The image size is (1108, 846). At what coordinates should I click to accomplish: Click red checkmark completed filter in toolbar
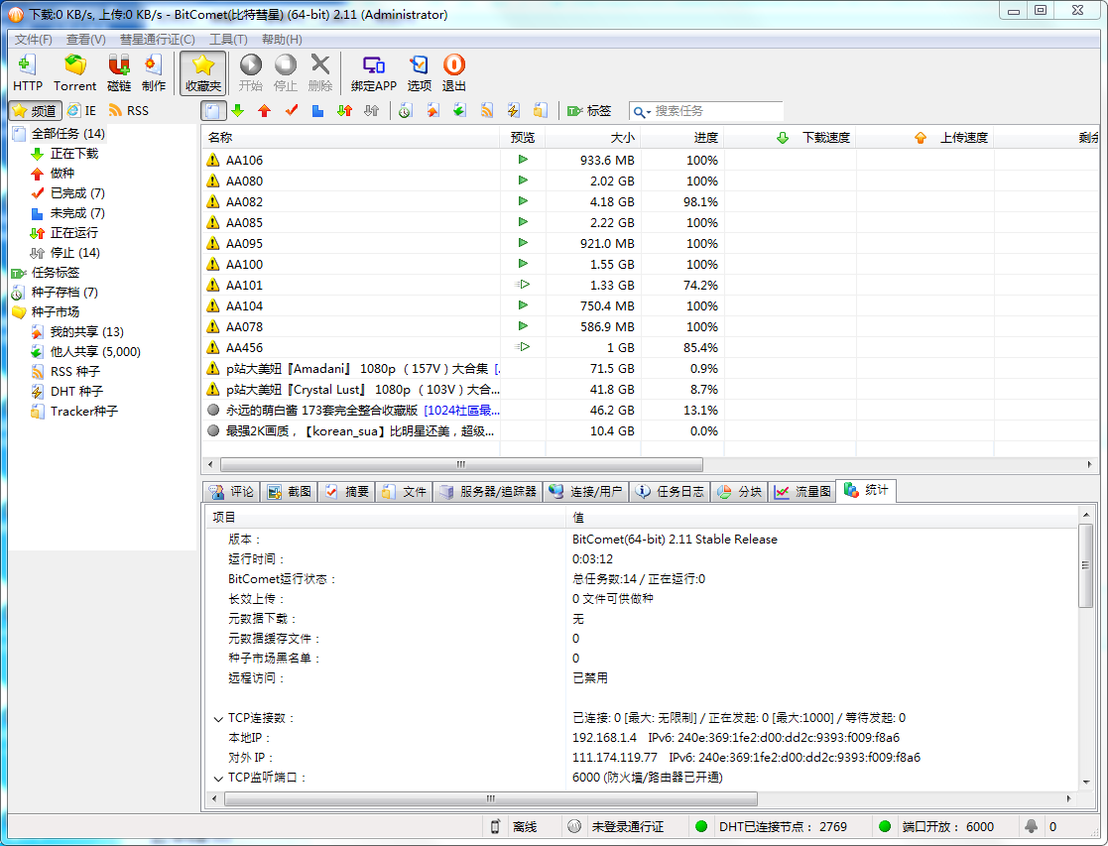coord(291,110)
